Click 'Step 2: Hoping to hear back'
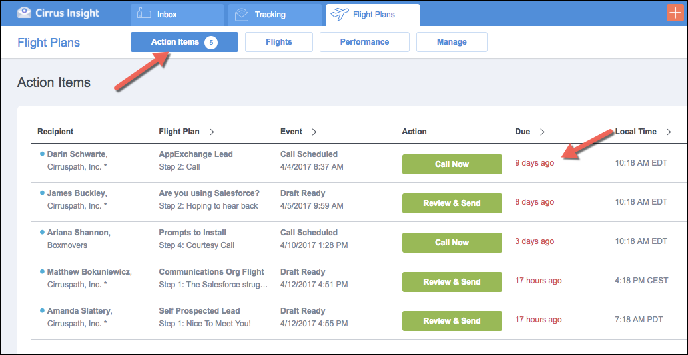The height and width of the screenshot is (355, 688). (x=208, y=205)
